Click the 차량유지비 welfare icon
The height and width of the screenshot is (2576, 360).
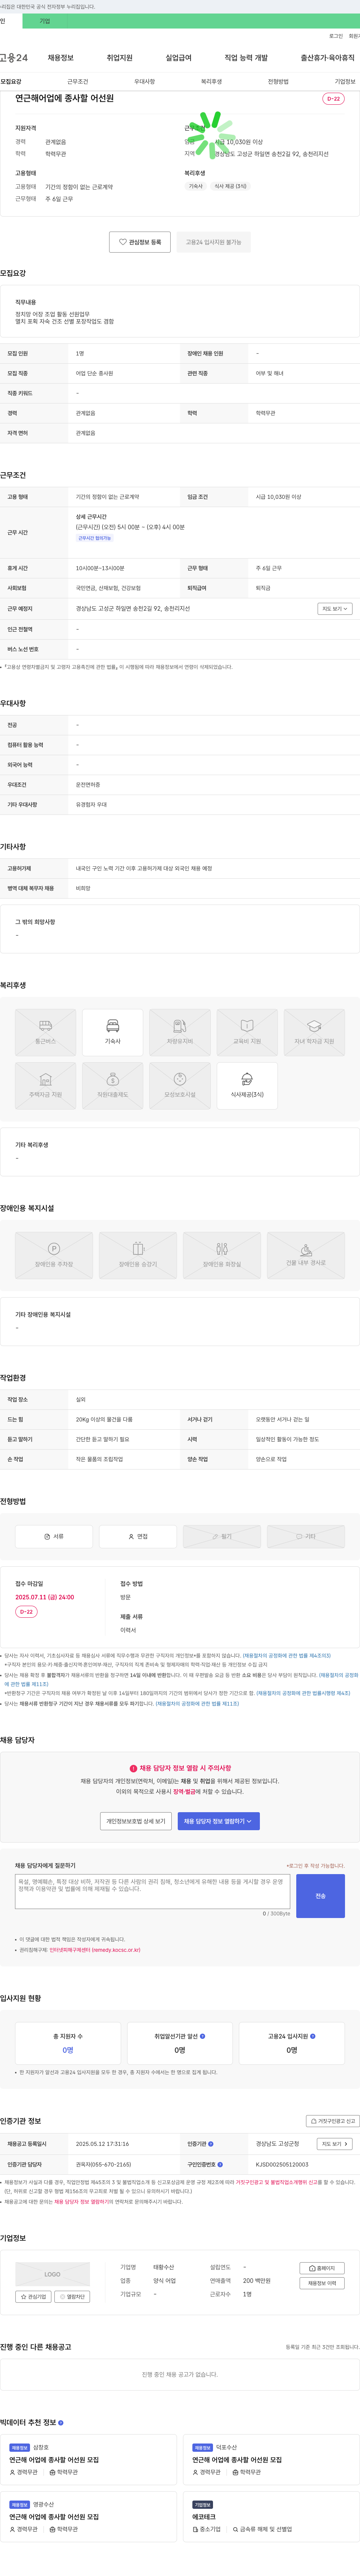pos(180,1032)
